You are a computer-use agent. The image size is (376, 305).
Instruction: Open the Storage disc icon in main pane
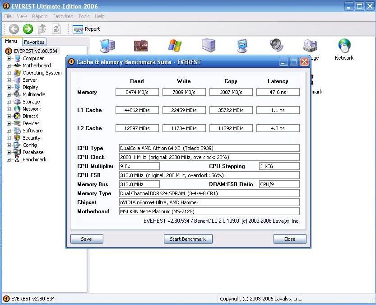coord(310,46)
